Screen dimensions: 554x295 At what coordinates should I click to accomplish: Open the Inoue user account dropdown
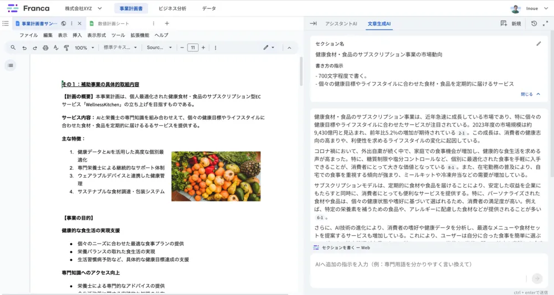coord(537,8)
